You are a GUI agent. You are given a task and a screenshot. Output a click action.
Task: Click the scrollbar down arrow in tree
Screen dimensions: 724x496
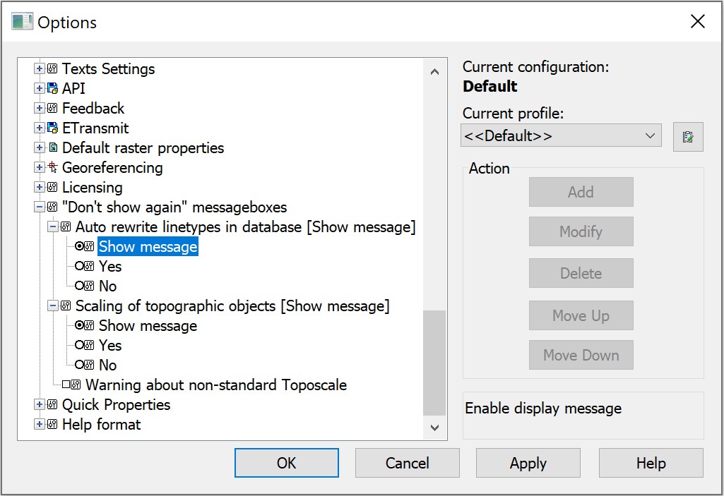pos(434,428)
